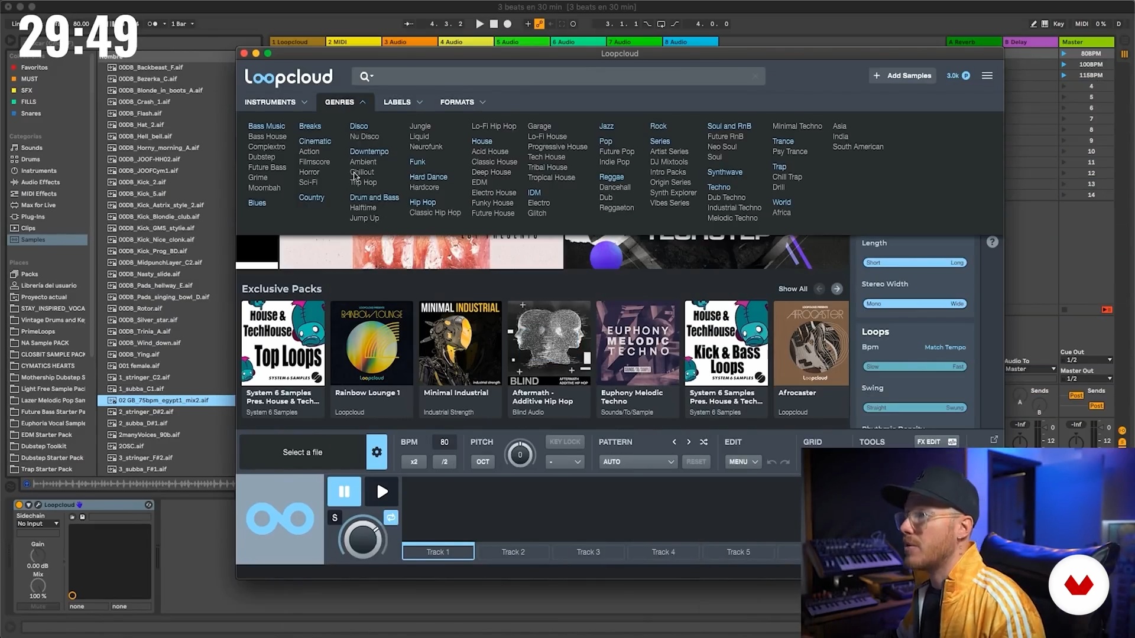Select Track 3 tab

[588, 552]
